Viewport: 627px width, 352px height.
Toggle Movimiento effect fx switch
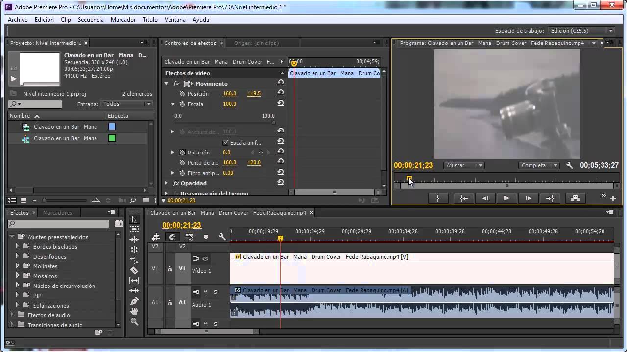(x=176, y=84)
